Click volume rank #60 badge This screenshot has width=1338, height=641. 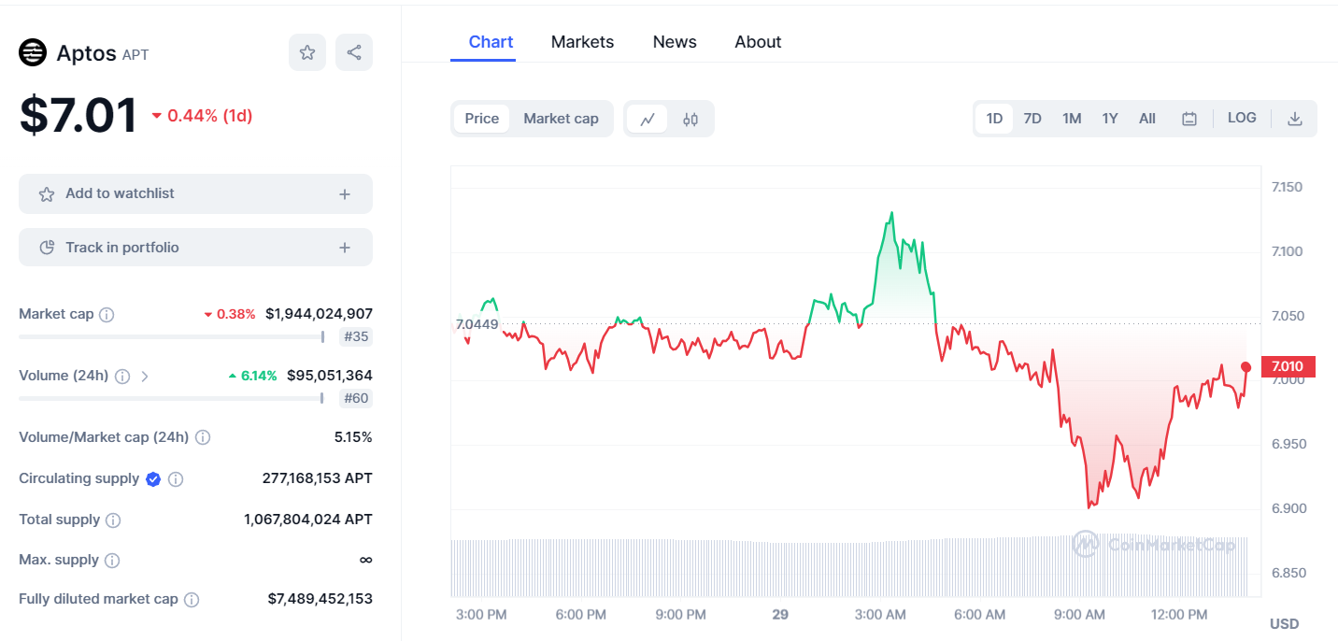(x=356, y=399)
